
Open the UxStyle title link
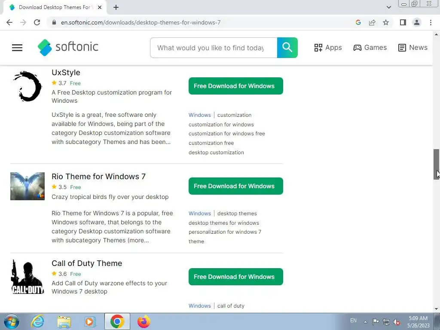[x=66, y=72]
